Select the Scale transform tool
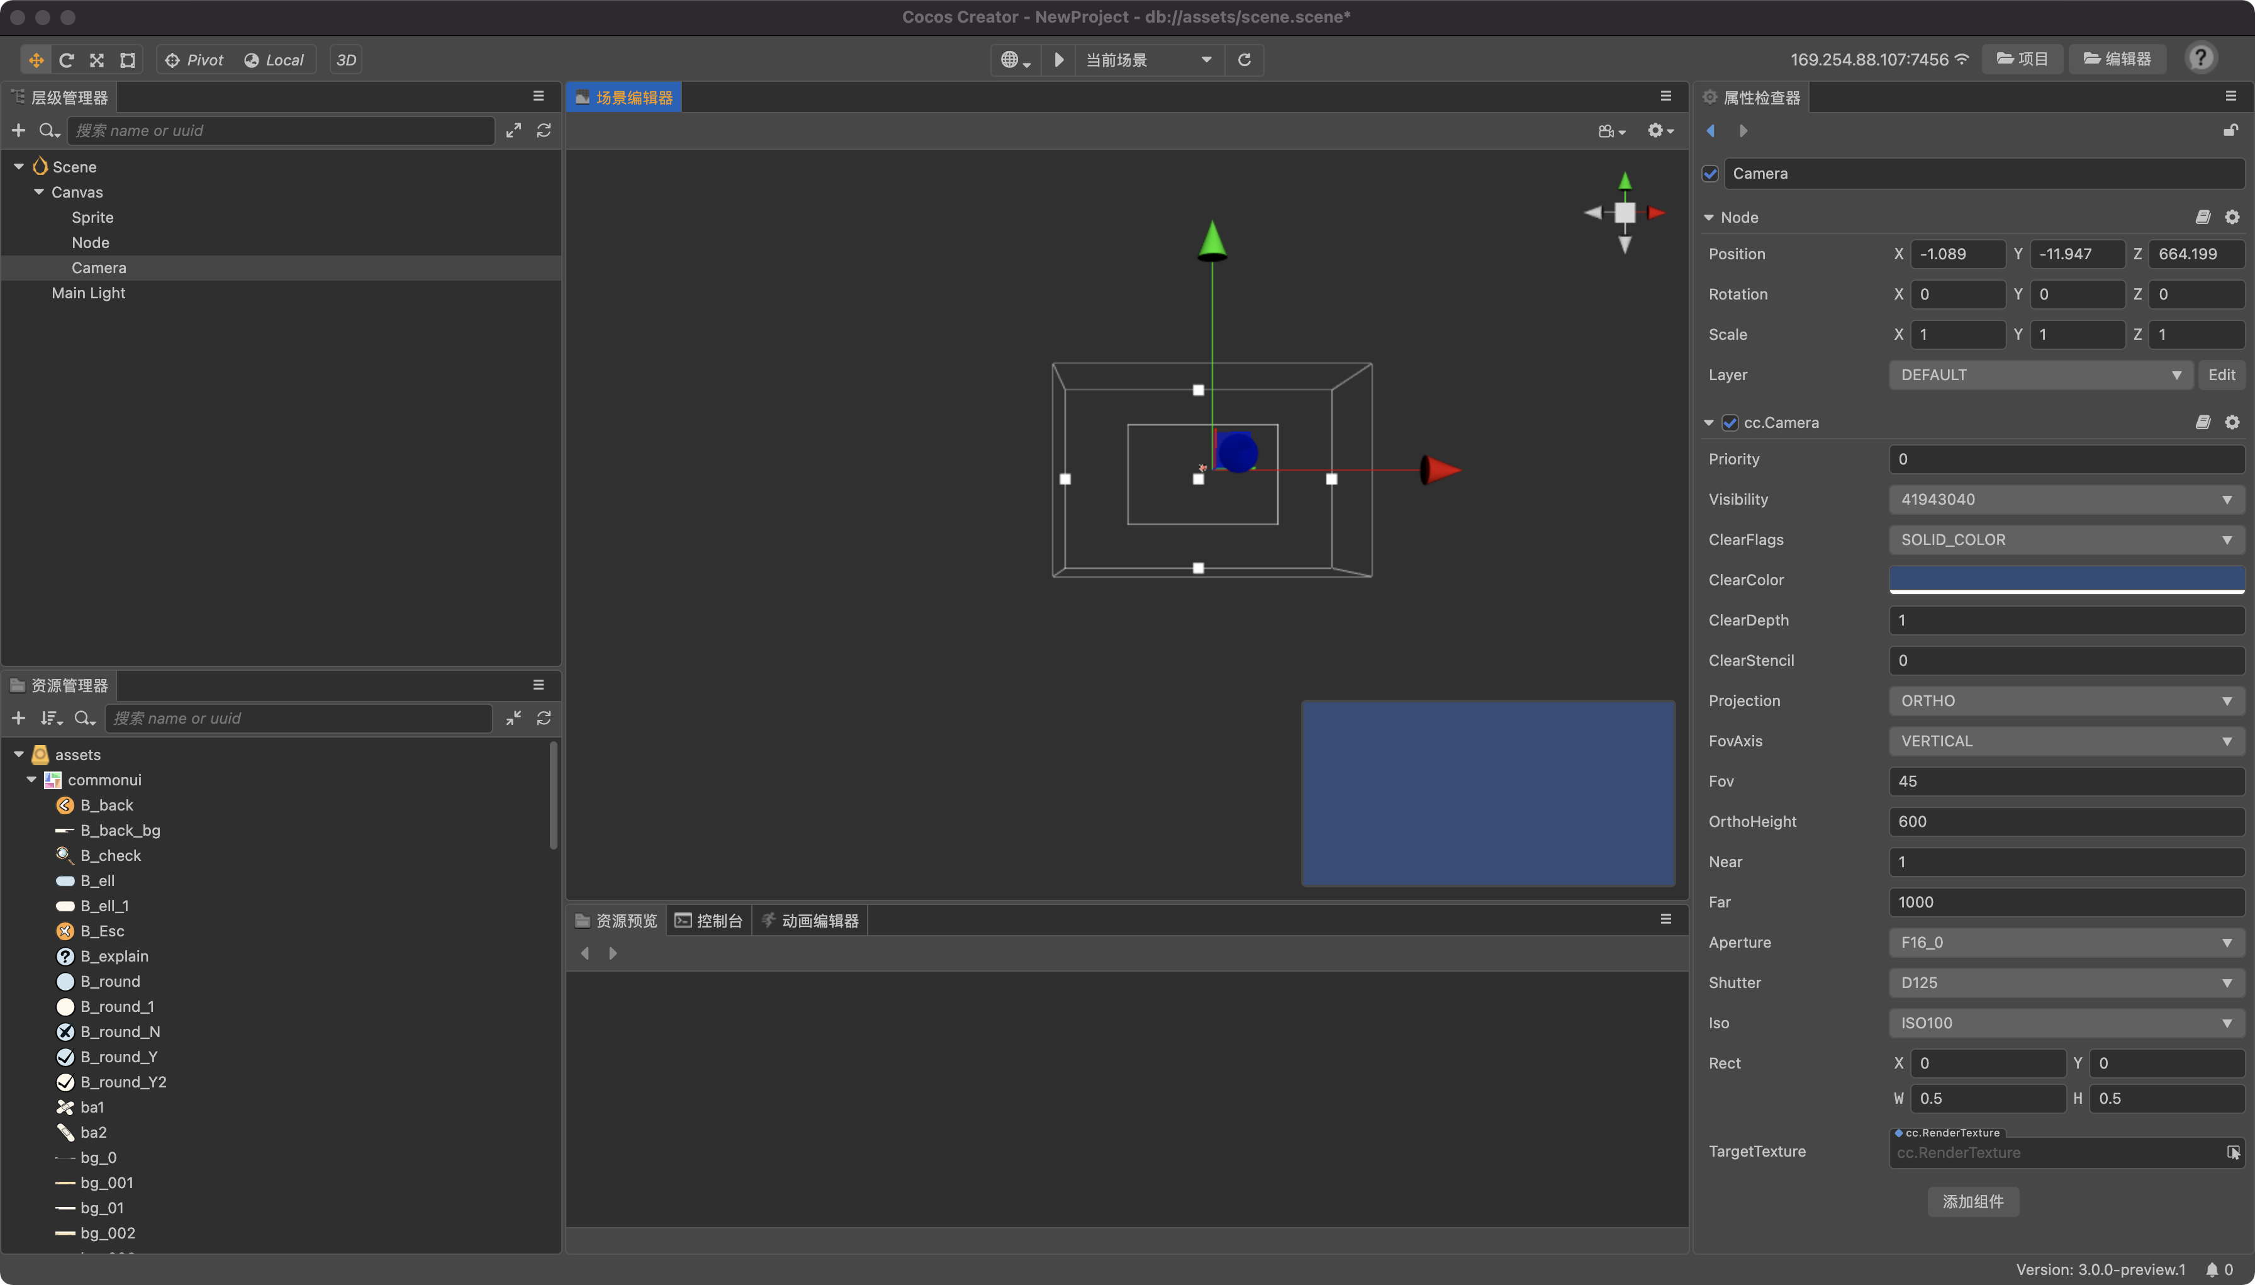Viewport: 2255px width, 1285px height. (x=97, y=60)
